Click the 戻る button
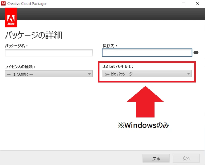Image resolution: width=205 pixels, height=165 pixels. [x=156, y=158]
